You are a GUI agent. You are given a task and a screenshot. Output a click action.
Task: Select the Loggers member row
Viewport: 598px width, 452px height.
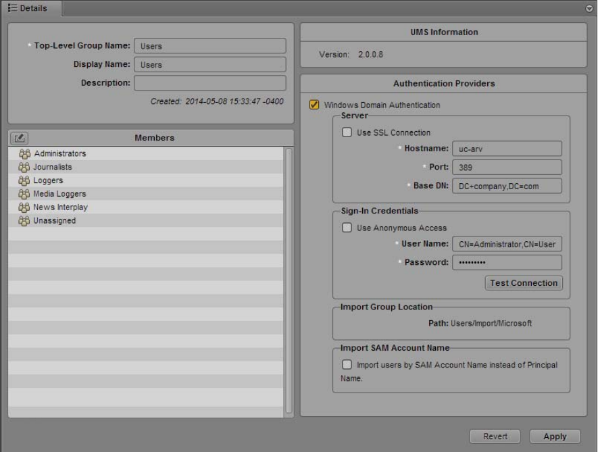pos(146,180)
